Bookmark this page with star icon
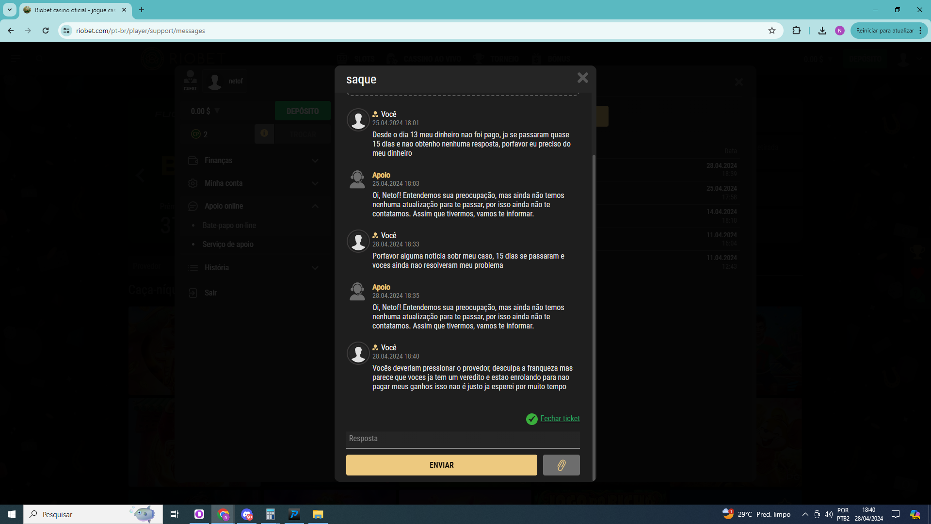The image size is (931, 524). [772, 31]
